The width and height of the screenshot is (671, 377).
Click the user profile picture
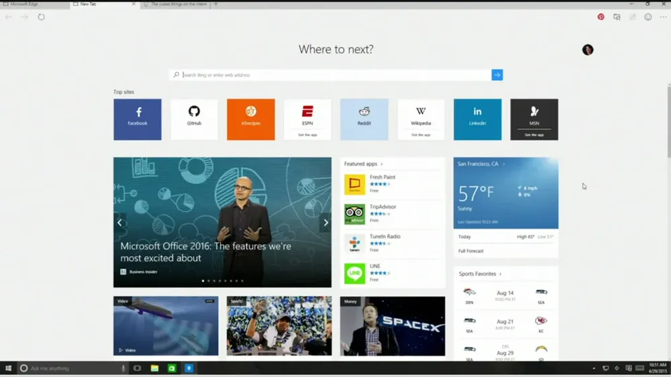(588, 50)
